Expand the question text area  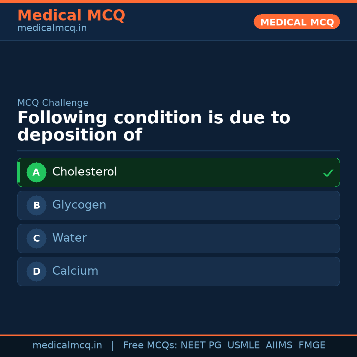click(x=154, y=126)
